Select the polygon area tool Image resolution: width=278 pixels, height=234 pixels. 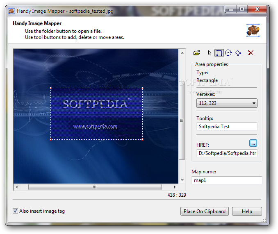coord(238,53)
